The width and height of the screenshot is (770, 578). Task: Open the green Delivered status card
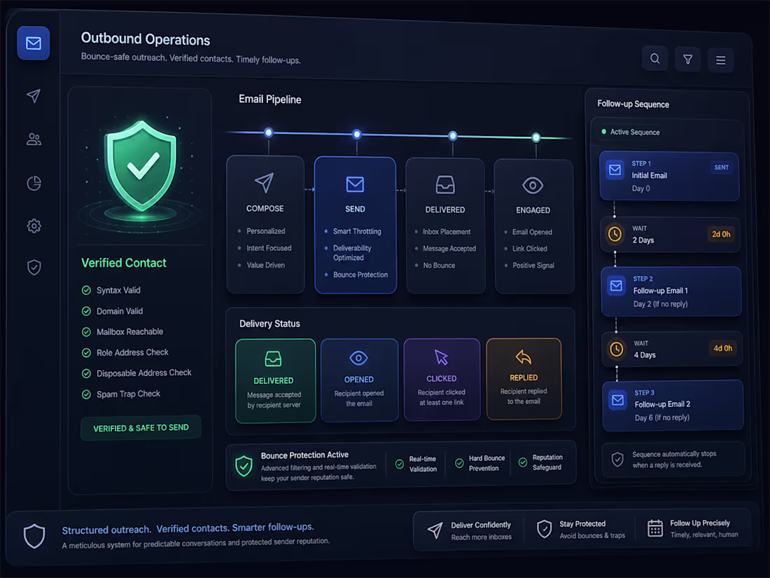coord(276,380)
